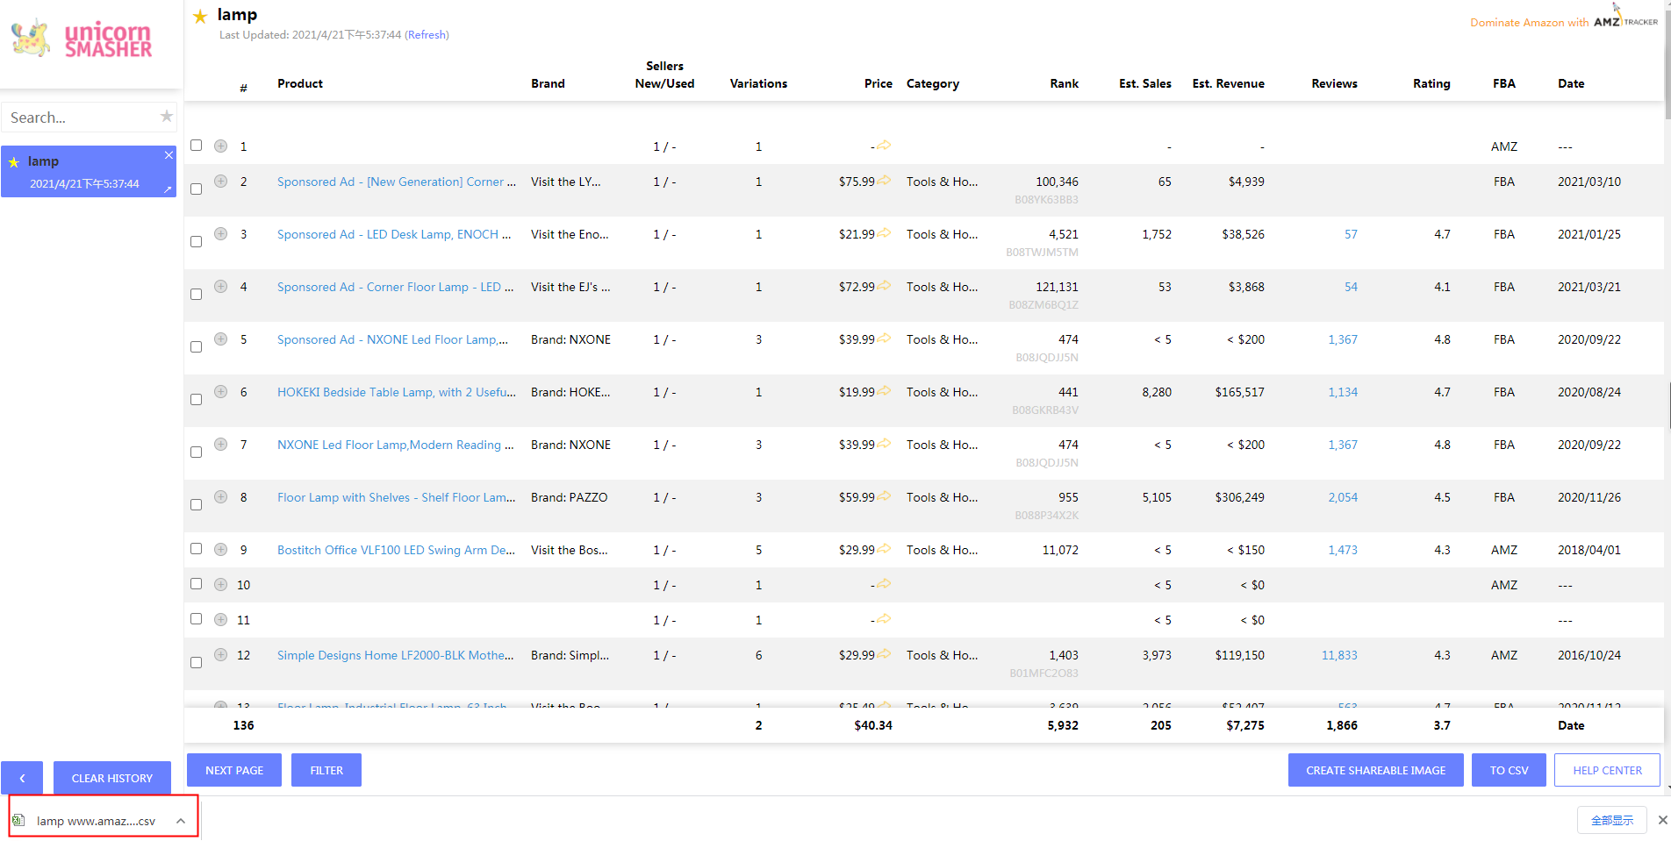Sort by Price column header
The height and width of the screenshot is (841, 1671).
click(878, 83)
